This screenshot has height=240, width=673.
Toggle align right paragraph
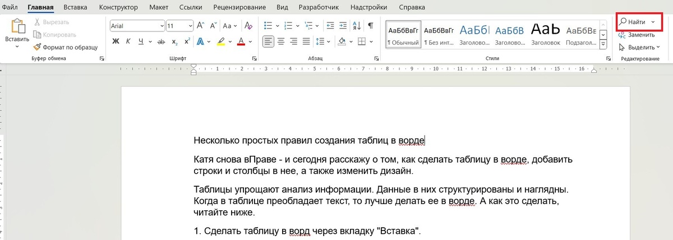click(293, 41)
